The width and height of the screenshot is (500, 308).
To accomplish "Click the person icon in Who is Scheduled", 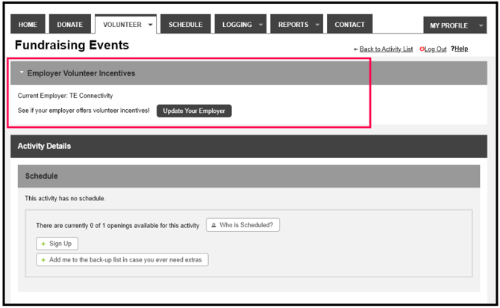I will pos(213,224).
